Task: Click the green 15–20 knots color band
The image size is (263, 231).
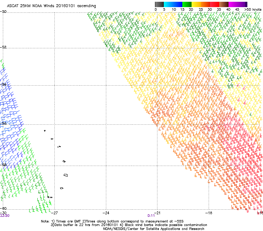Action: (x=187, y=4)
